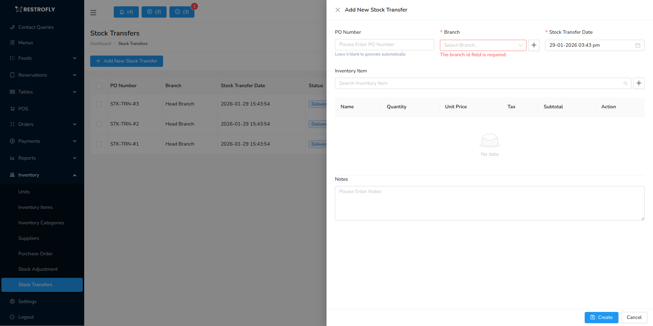Open Inventory Categories from sidebar
Image resolution: width=653 pixels, height=326 pixels.
(41, 223)
